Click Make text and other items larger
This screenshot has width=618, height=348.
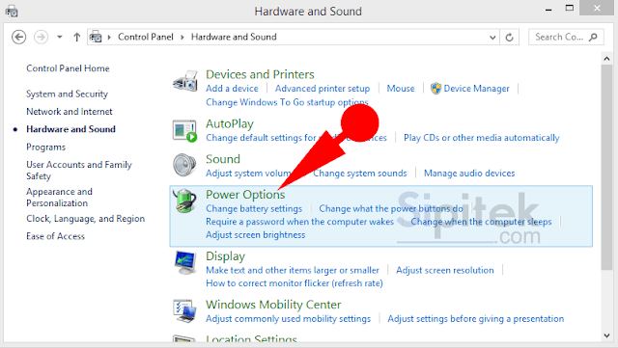pos(293,271)
